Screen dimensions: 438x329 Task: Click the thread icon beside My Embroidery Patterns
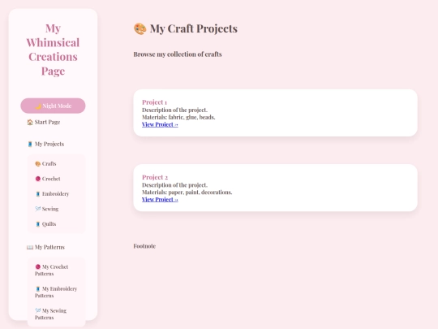(x=37, y=288)
